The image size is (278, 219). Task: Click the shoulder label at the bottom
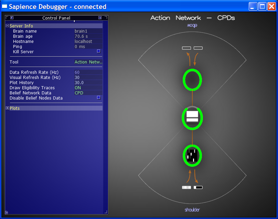pyautogui.click(x=192, y=210)
